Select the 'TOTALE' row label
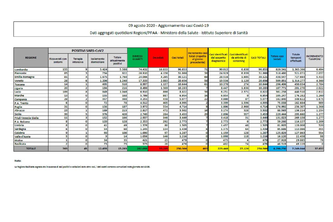 pos(31,148)
